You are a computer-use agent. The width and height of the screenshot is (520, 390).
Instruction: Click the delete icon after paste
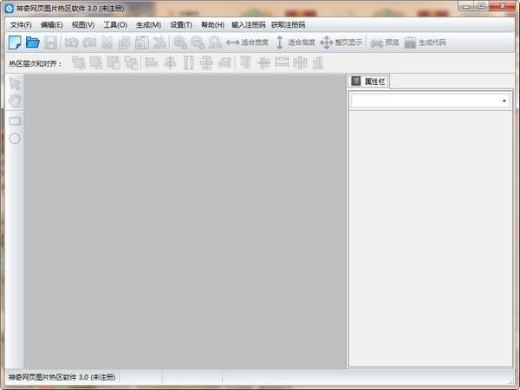[159, 42]
